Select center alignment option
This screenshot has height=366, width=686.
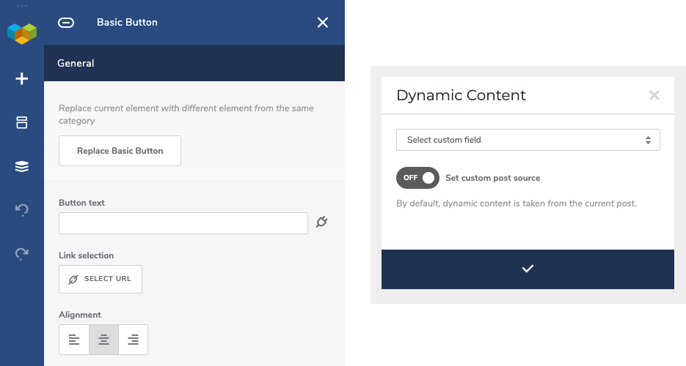point(103,340)
